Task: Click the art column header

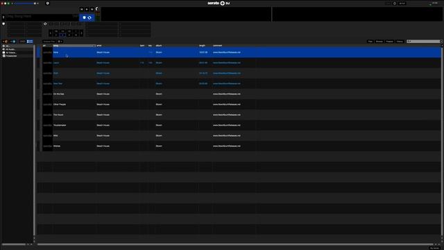Action: tap(47, 46)
